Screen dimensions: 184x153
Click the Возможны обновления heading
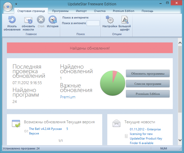tap(45, 122)
